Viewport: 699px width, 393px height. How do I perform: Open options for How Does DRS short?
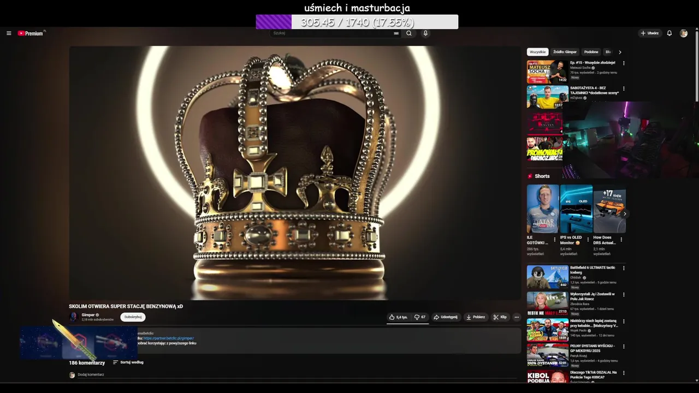click(x=621, y=239)
